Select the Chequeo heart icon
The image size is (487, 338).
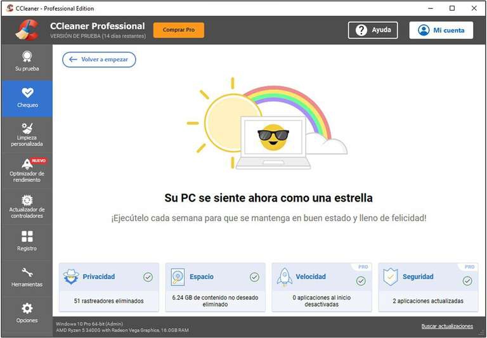point(27,92)
